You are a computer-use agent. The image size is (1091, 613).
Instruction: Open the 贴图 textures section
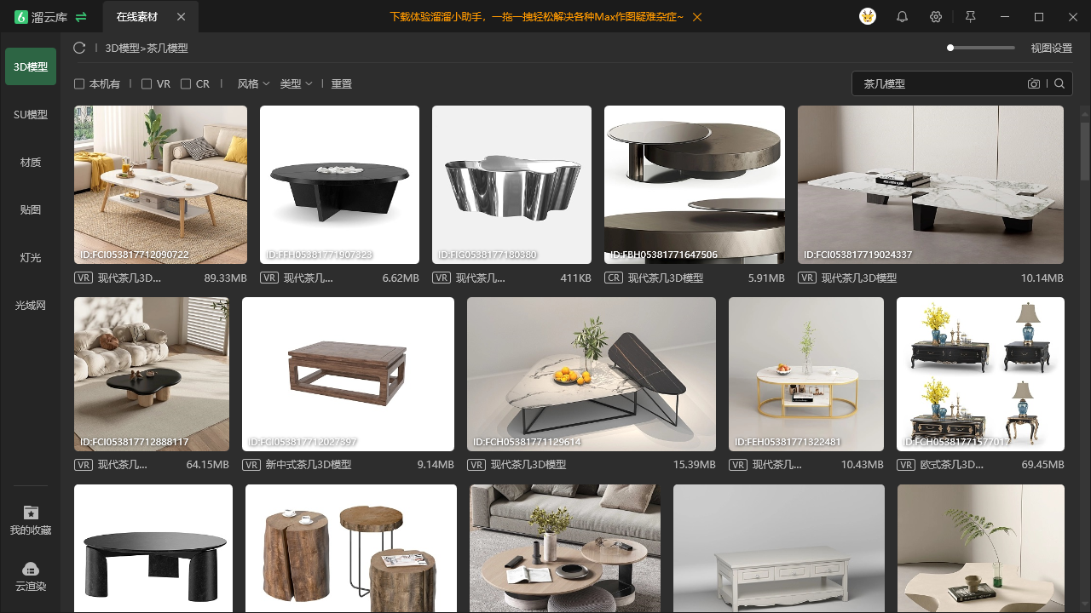[x=31, y=209]
